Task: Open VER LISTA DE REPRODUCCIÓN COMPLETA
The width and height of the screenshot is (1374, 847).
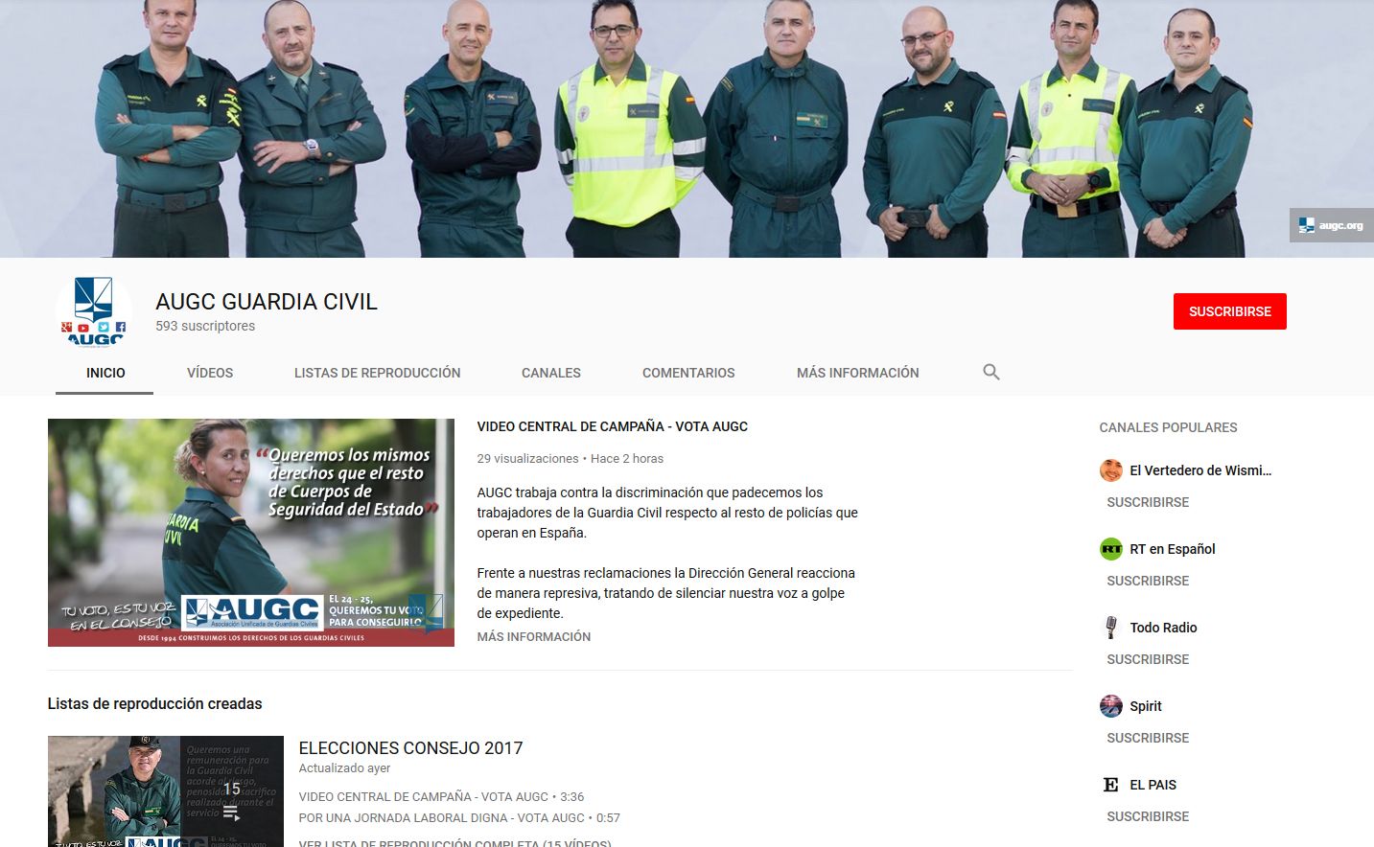Action: [455, 842]
